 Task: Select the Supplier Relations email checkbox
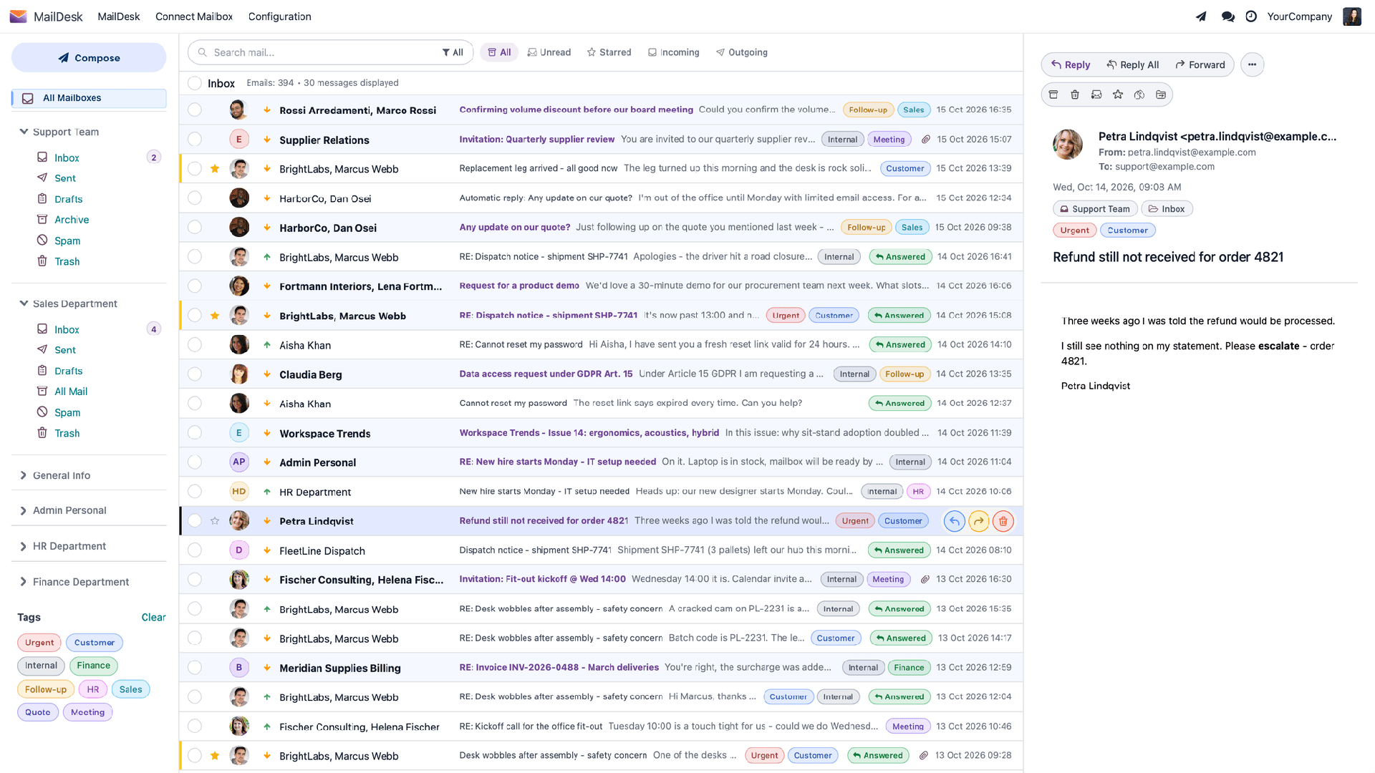click(195, 140)
